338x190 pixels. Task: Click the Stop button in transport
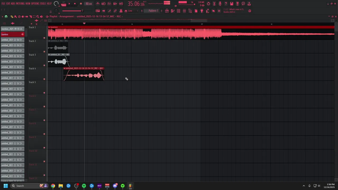pyautogui.click(x=75, y=4)
